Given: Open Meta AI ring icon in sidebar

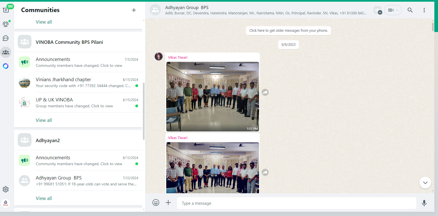Looking at the screenshot, I should (x=6, y=66).
